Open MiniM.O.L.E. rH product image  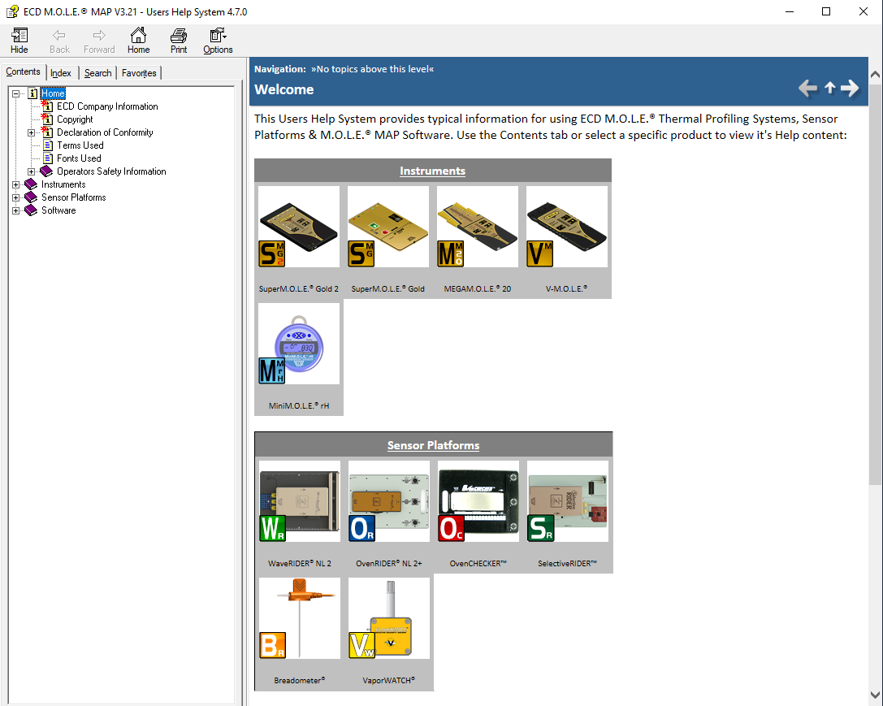point(299,344)
